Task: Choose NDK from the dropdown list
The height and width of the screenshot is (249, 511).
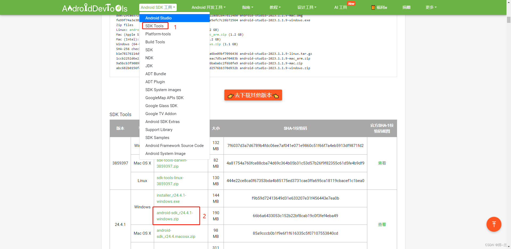Action: [175, 58]
